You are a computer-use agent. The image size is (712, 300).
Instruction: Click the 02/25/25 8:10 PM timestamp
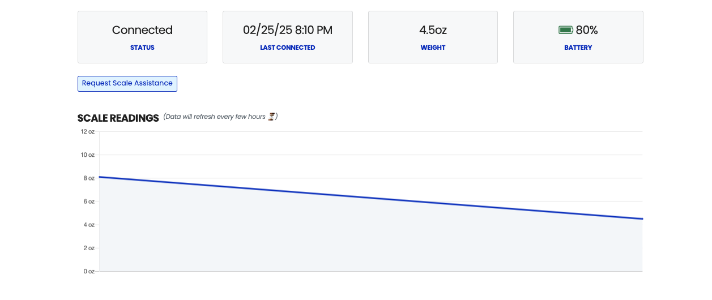tap(287, 30)
